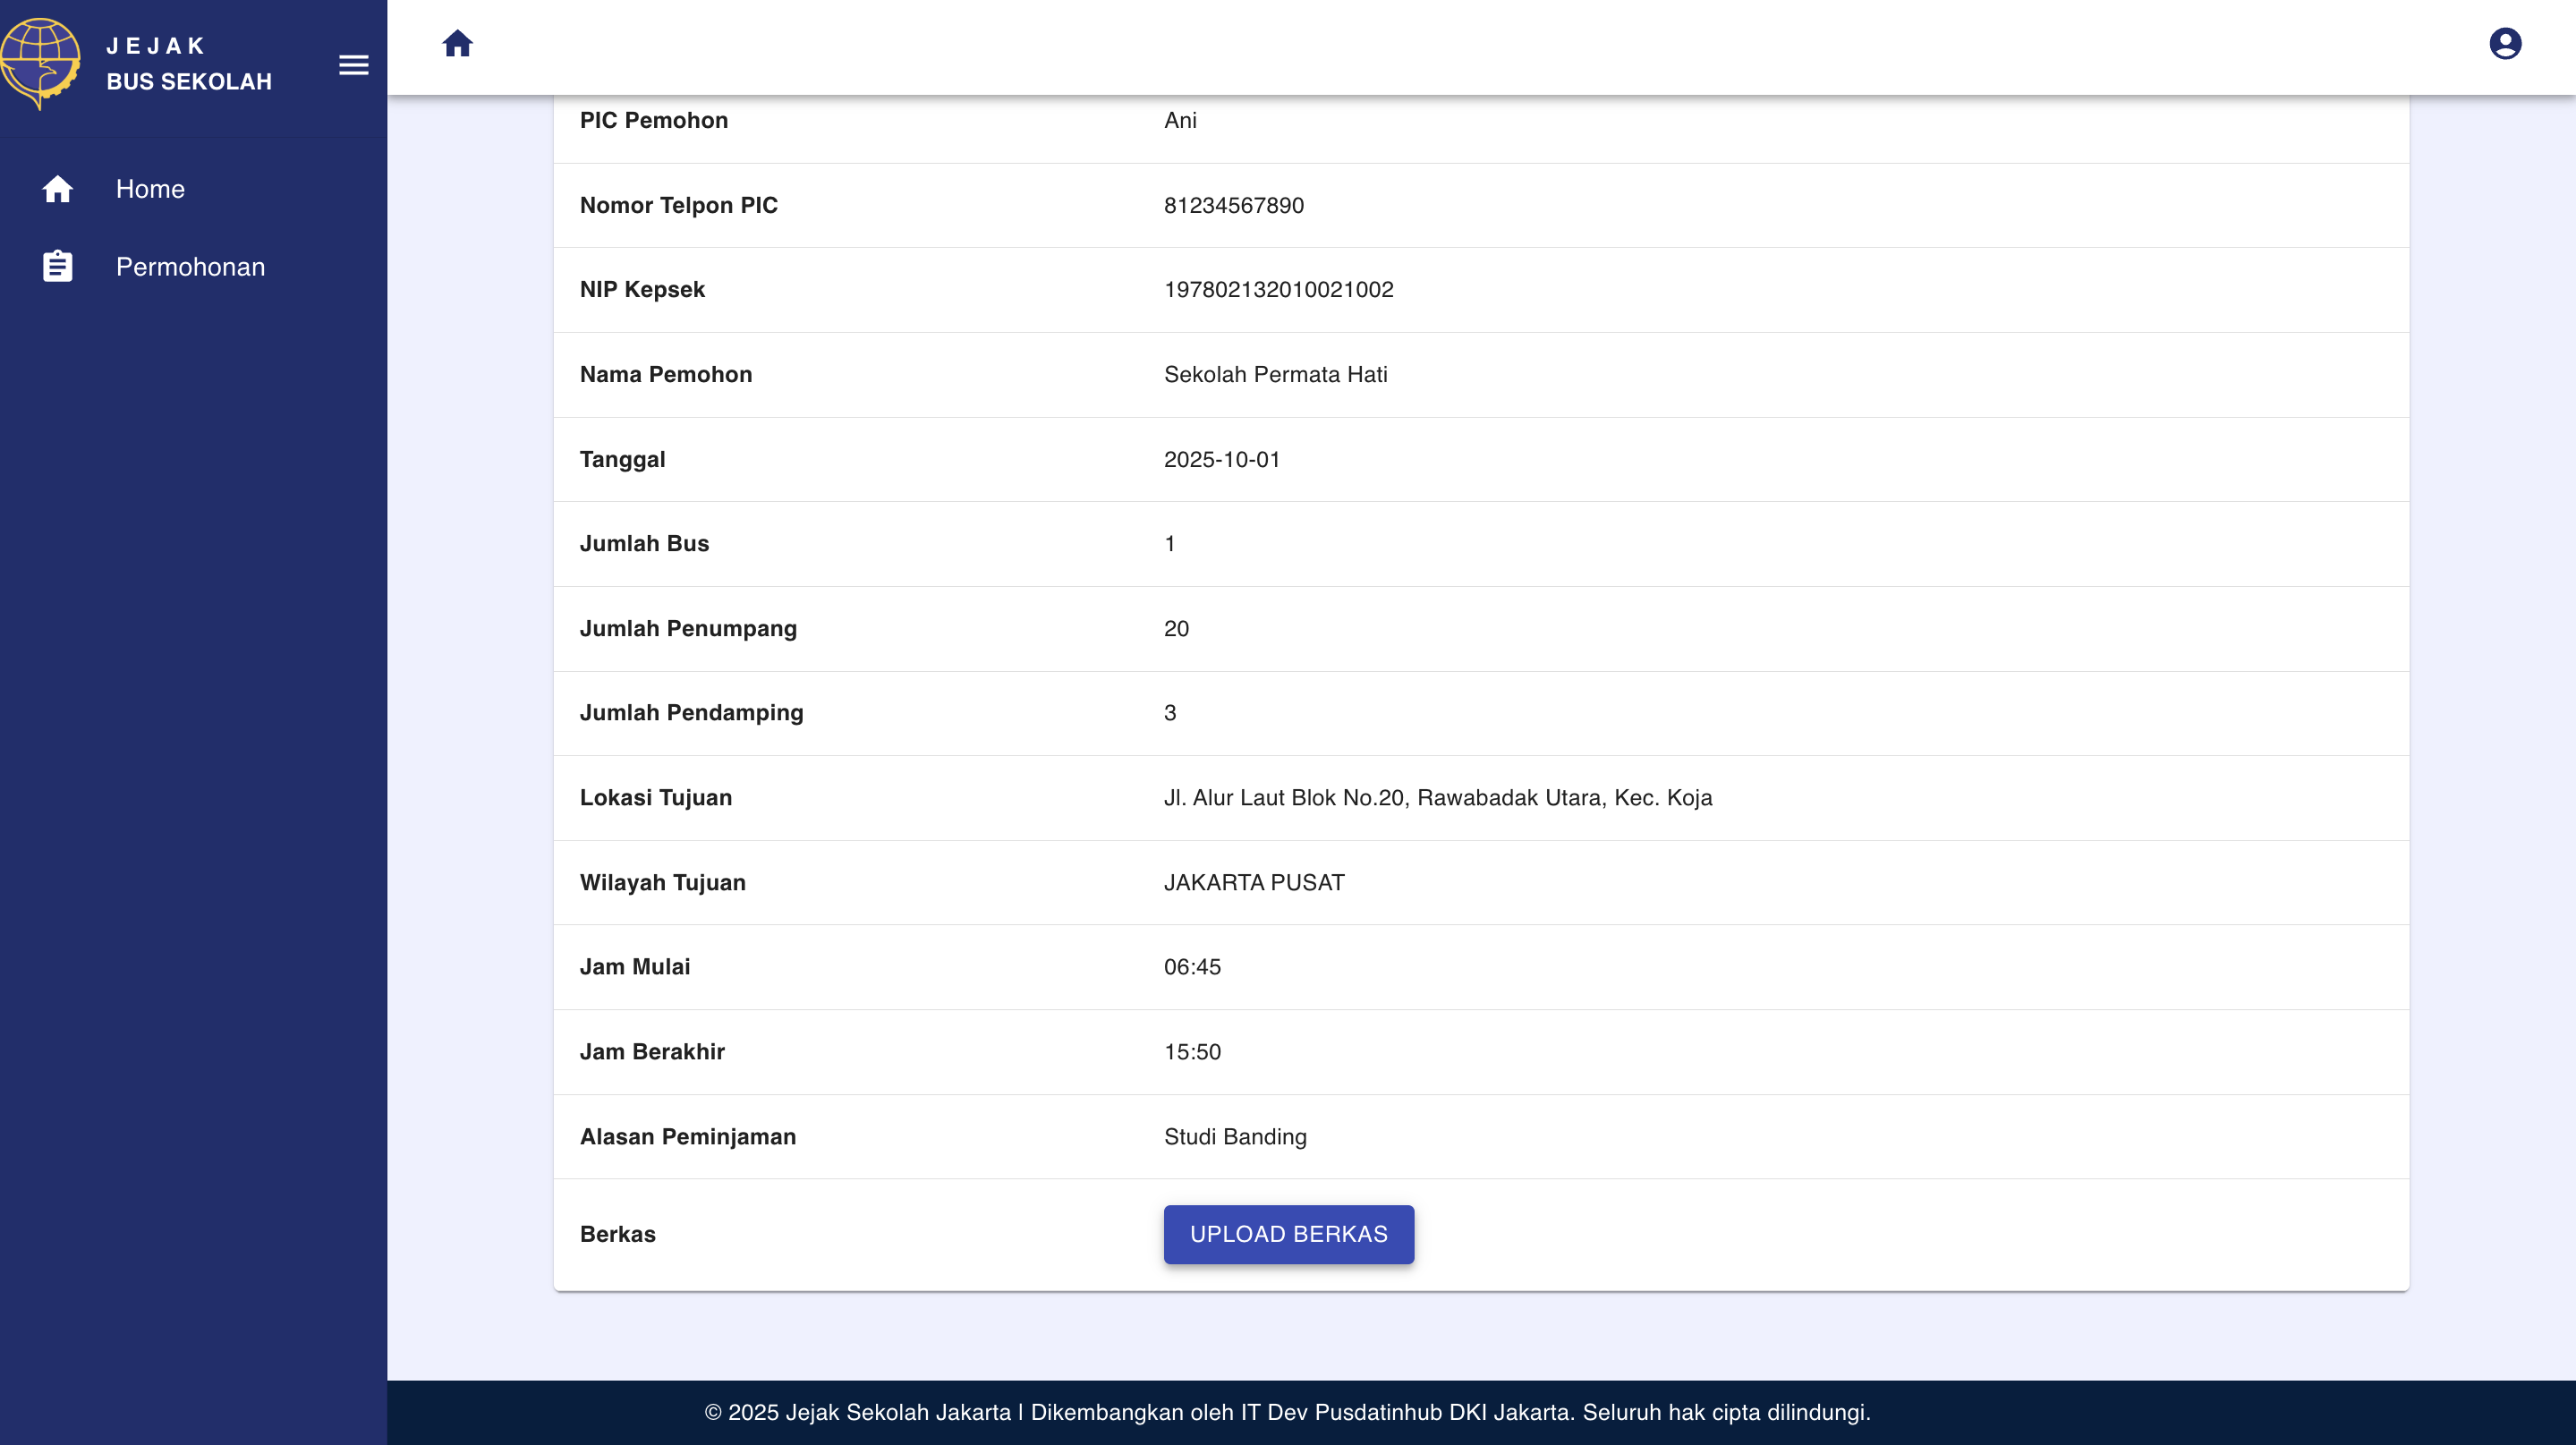
Task: Select Home from the sidebar menu
Action: tap(150, 189)
